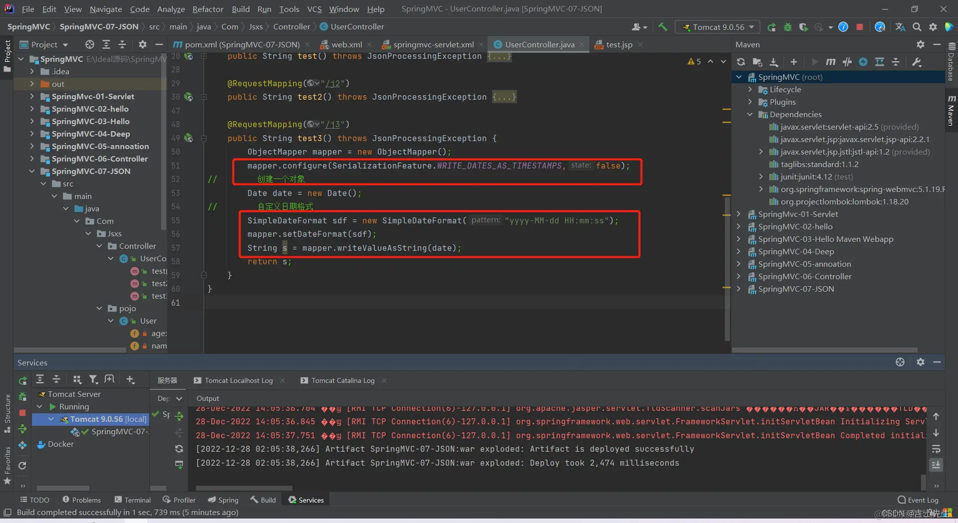Image resolution: width=958 pixels, height=523 pixels.
Task: Click the console horizontal scrollbar
Action: tap(244, 488)
